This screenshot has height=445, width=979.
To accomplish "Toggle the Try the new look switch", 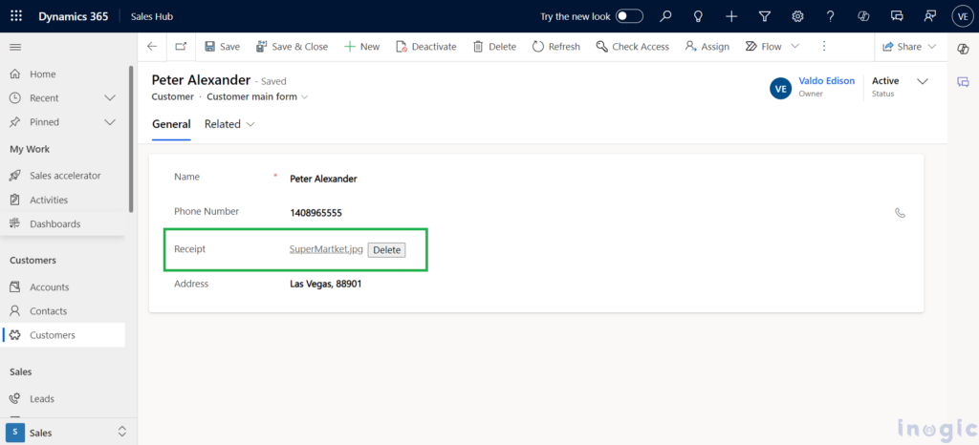I will click(x=629, y=16).
